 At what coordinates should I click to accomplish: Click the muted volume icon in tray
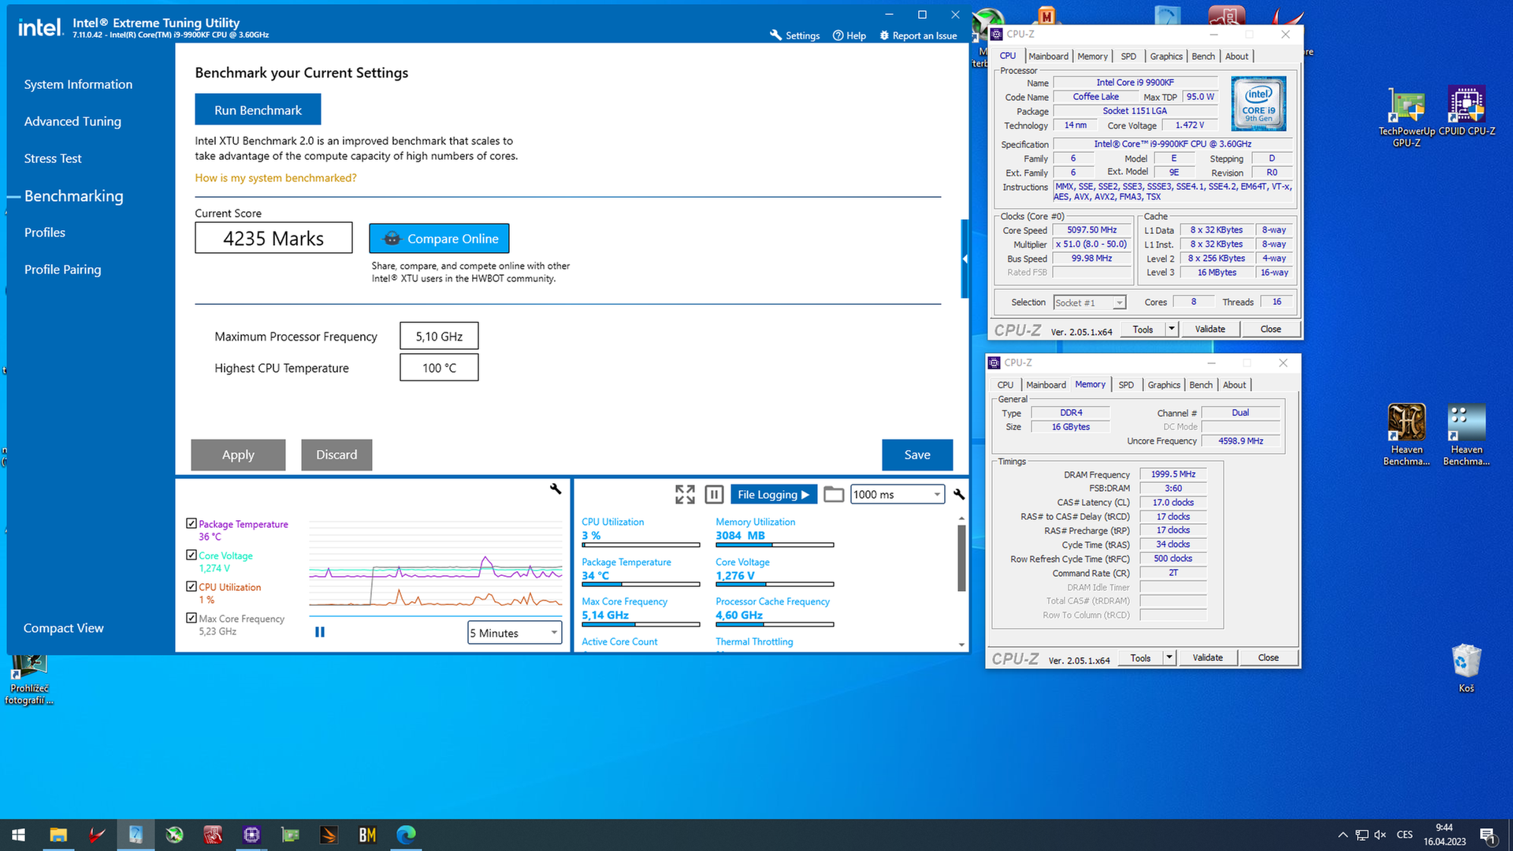(1381, 834)
